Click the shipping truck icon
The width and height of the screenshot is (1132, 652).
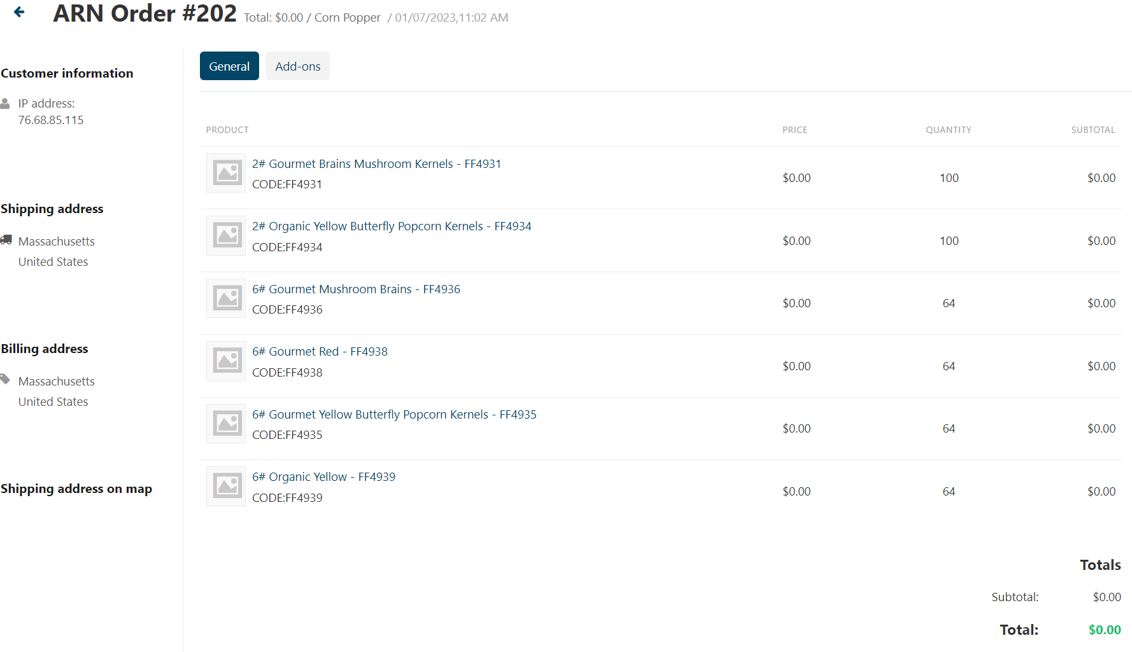6,240
